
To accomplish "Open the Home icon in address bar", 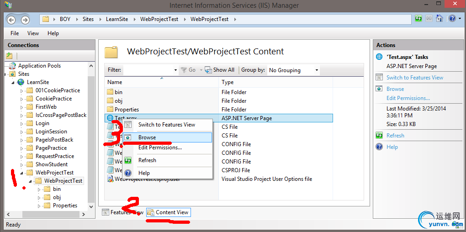I will [439, 18].
